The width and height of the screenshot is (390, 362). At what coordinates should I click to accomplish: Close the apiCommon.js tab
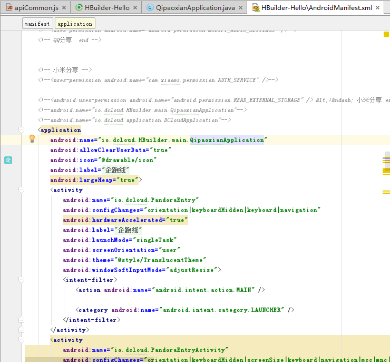[x=64, y=8]
